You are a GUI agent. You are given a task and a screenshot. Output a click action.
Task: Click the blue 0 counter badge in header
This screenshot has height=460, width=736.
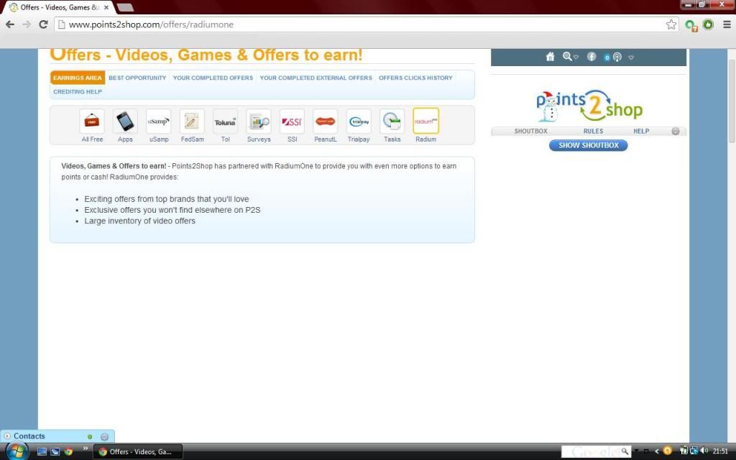(x=607, y=57)
